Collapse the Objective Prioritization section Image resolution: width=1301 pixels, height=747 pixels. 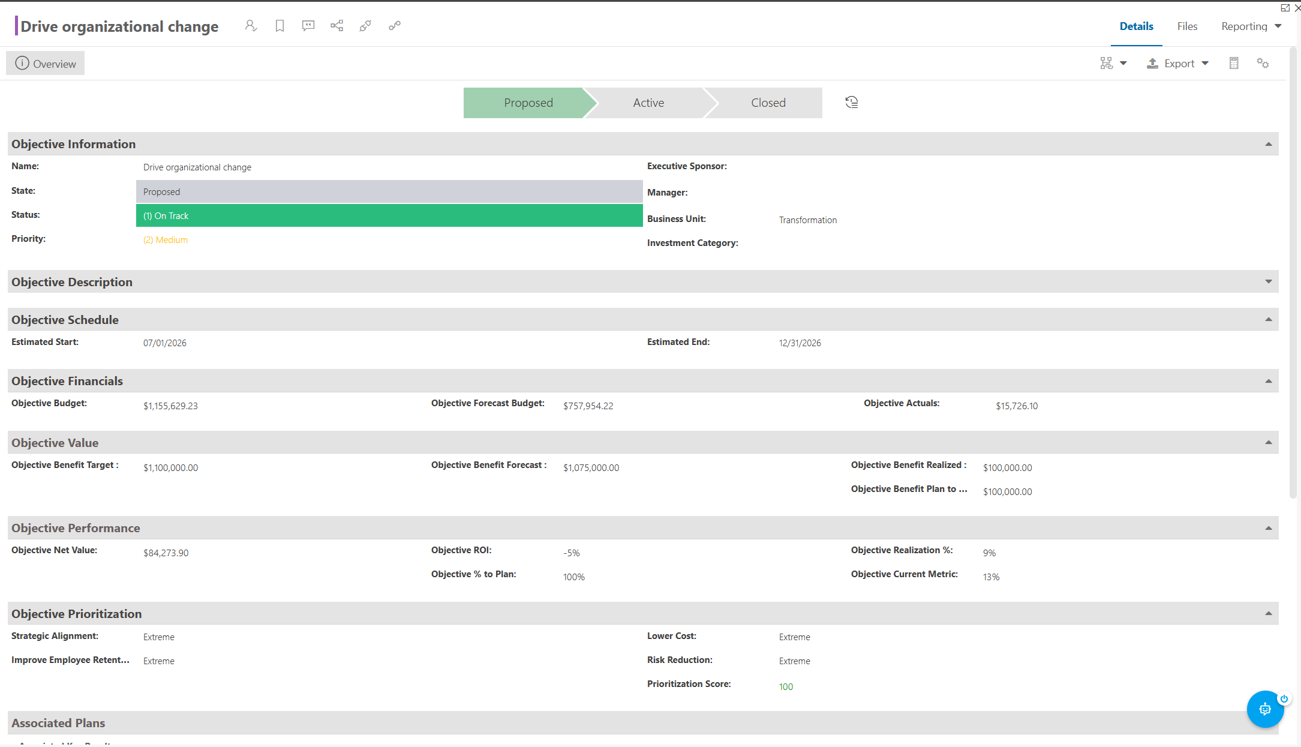[1269, 614]
